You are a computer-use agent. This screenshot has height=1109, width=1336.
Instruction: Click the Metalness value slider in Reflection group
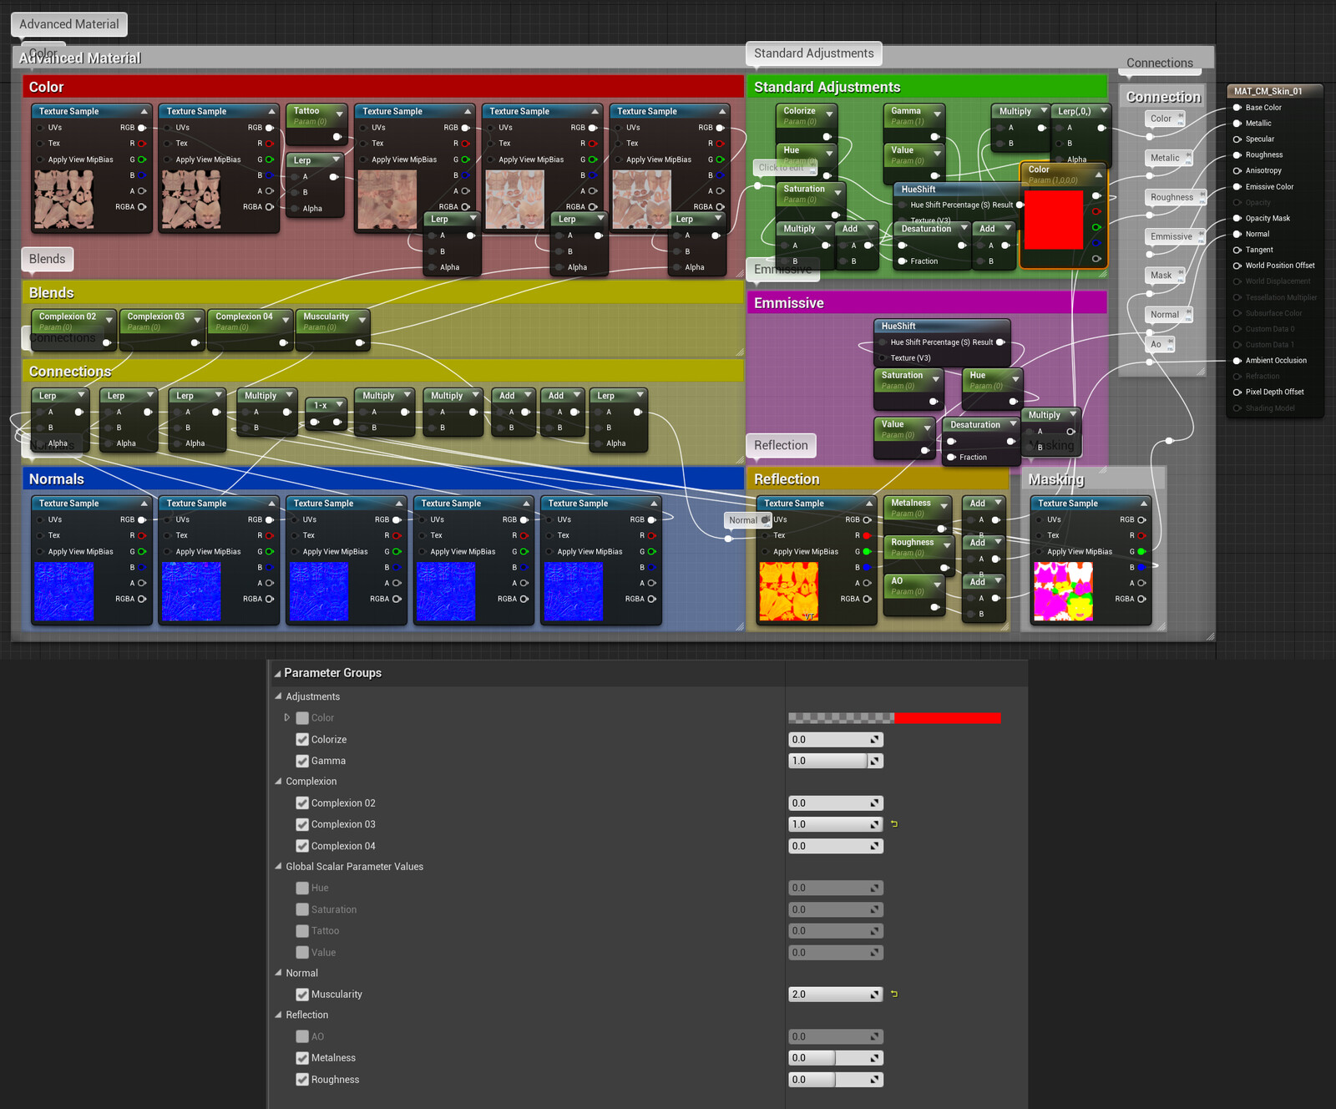pos(836,1058)
